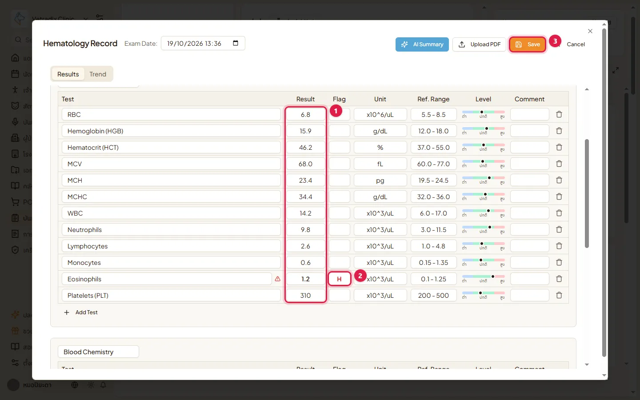Screen dimensions: 640x400
Task: Edit the MCHC result value 34.4
Action: tap(306, 196)
